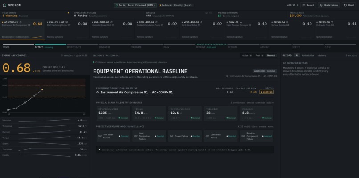Select the GRIND-04 asset card

click(x=291, y=29)
